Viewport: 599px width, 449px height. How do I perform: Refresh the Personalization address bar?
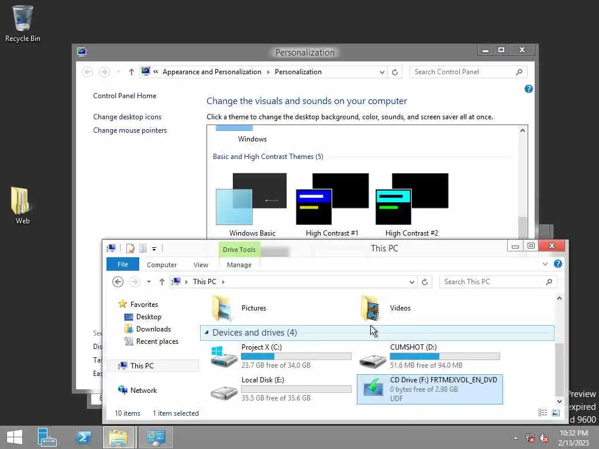(395, 72)
